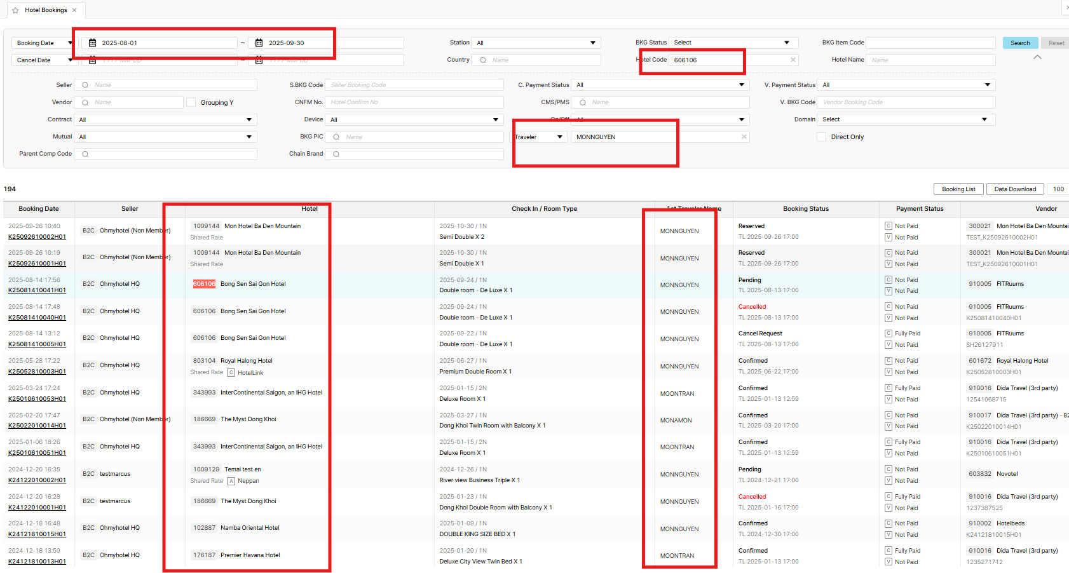Click the Seller search magnifier icon
The width and height of the screenshot is (1069, 573).
[85, 85]
